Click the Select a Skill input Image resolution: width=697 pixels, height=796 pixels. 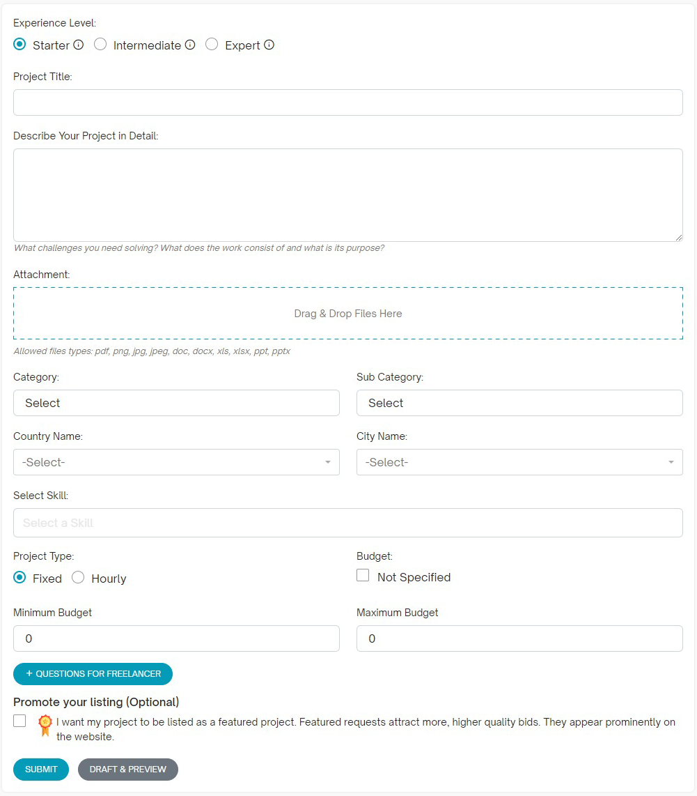point(348,523)
